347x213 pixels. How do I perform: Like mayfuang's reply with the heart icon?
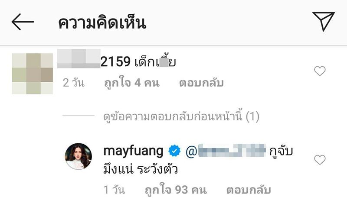(x=320, y=160)
